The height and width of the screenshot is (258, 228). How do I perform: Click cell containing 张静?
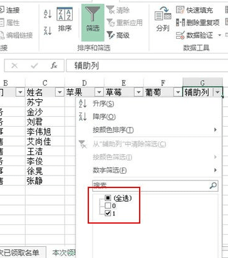pyautogui.click(x=45, y=181)
